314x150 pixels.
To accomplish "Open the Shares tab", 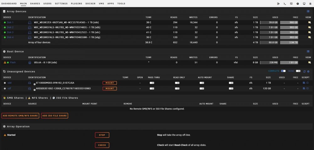I will tap(35, 3).
